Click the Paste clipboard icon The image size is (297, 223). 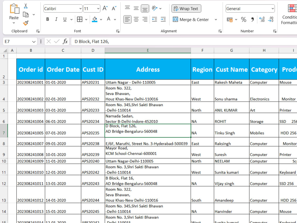click(14, 9)
